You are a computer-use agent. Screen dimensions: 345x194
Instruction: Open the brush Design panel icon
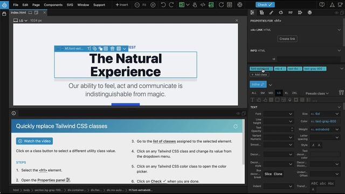[271, 12]
